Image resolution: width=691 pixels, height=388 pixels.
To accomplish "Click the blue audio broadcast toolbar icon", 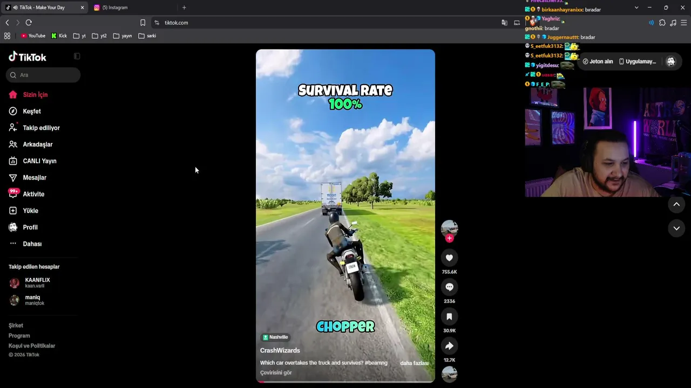I will pos(651,23).
